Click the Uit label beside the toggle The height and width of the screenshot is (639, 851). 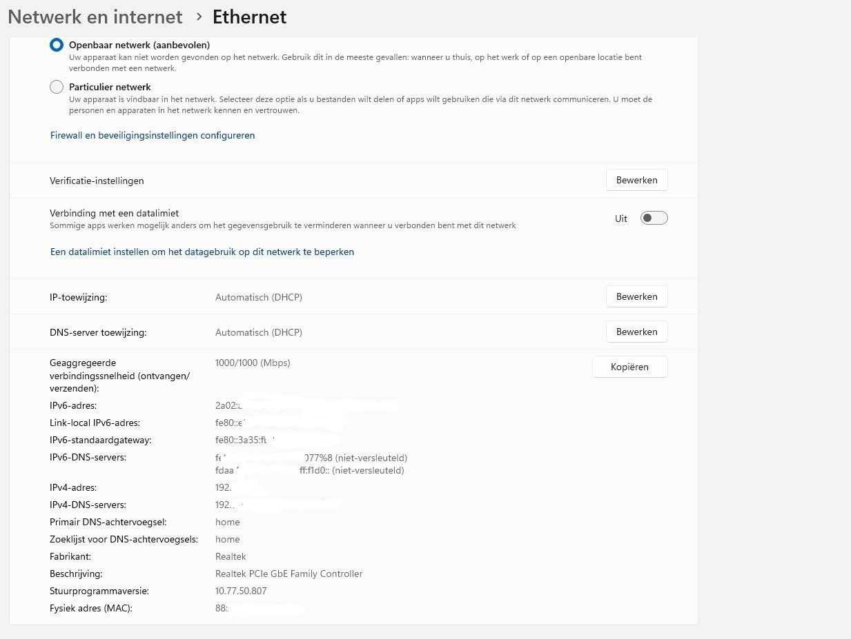click(621, 219)
